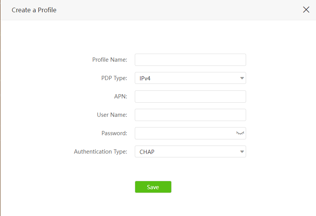316x216 pixels.
Task: Click the "Authentication Type:" label
Action: pyautogui.click(x=100, y=152)
